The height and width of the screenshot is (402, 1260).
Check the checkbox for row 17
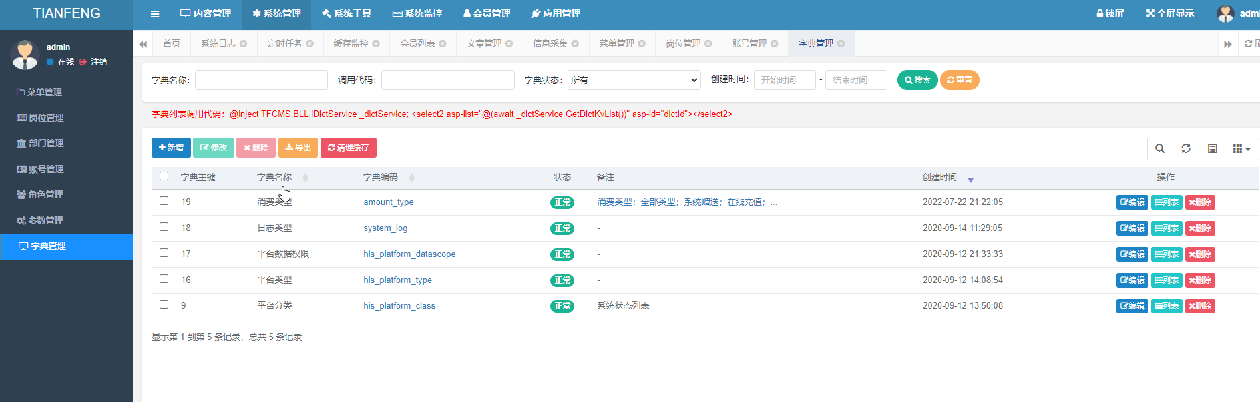[x=164, y=253]
